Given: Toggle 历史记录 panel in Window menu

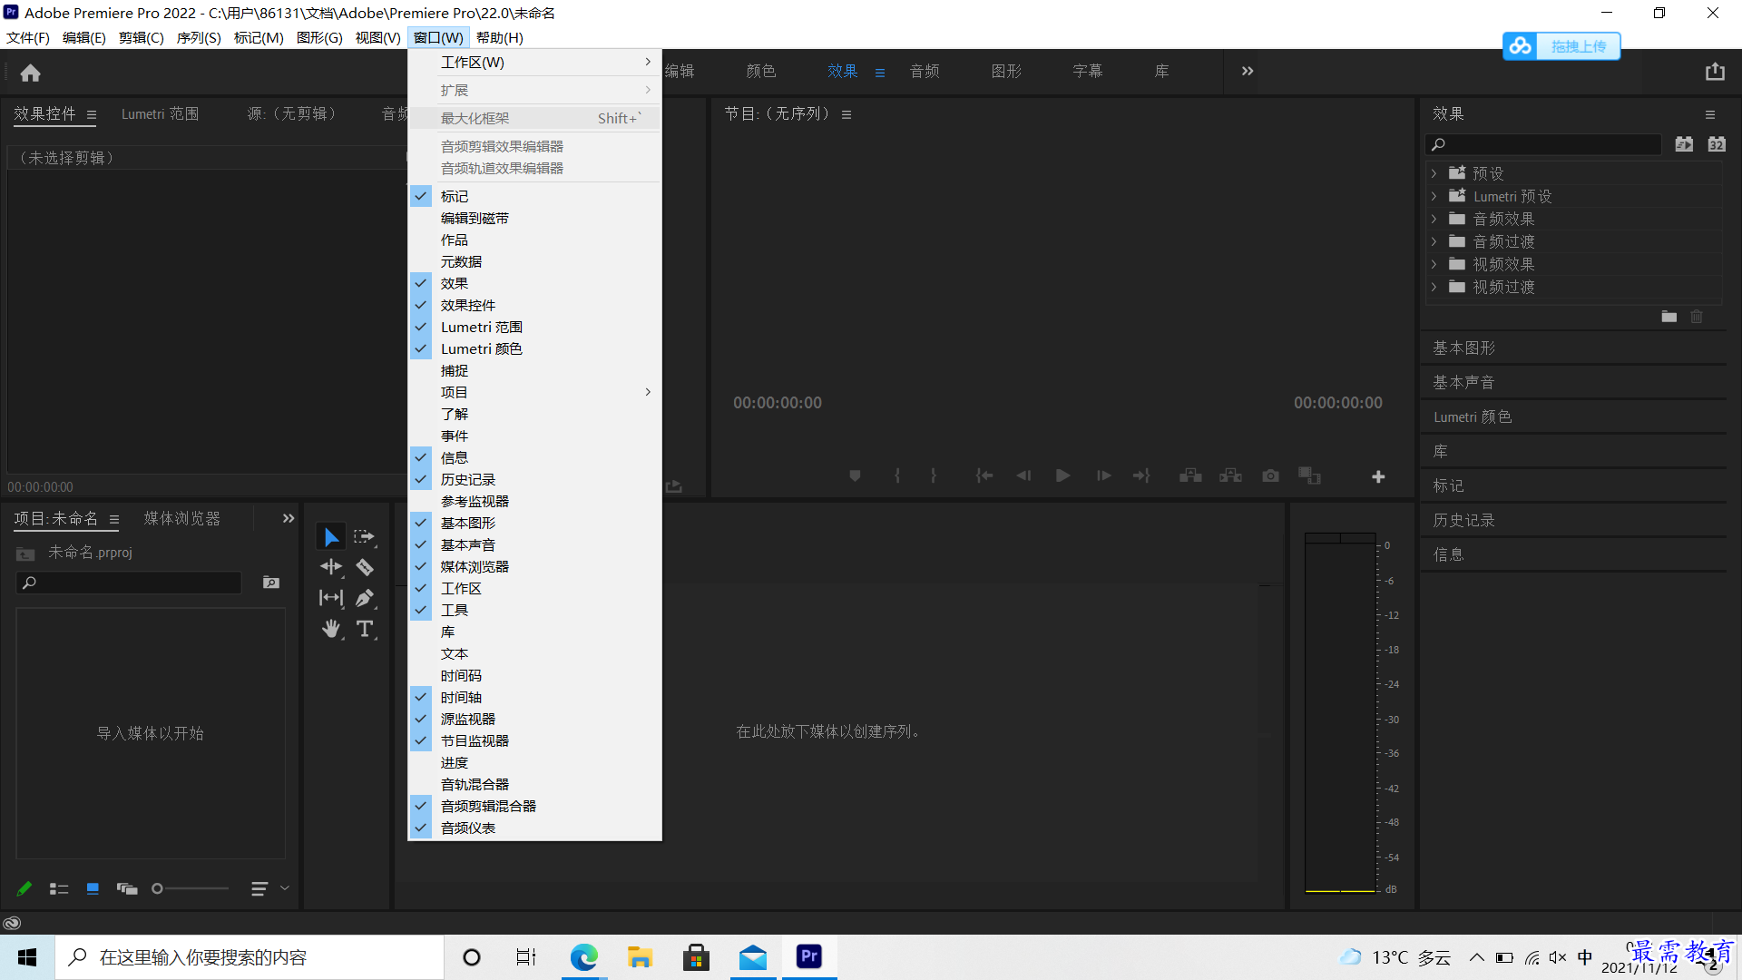Looking at the screenshot, I should [535, 479].
